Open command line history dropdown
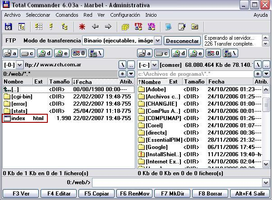The image size is (272, 200). (x=266, y=182)
